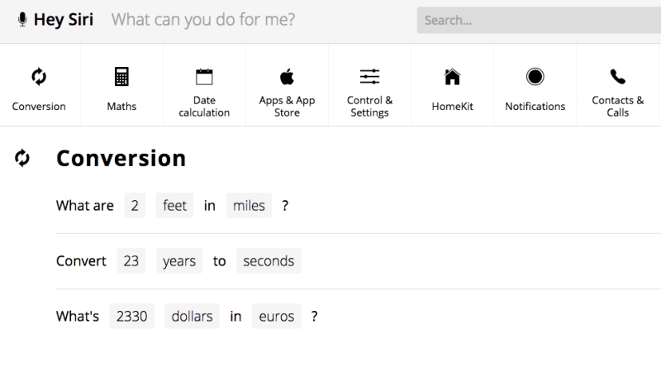The height and width of the screenshot is (382, 661).
Task: Change the "miles" unit option
Action: coord(249,206)
